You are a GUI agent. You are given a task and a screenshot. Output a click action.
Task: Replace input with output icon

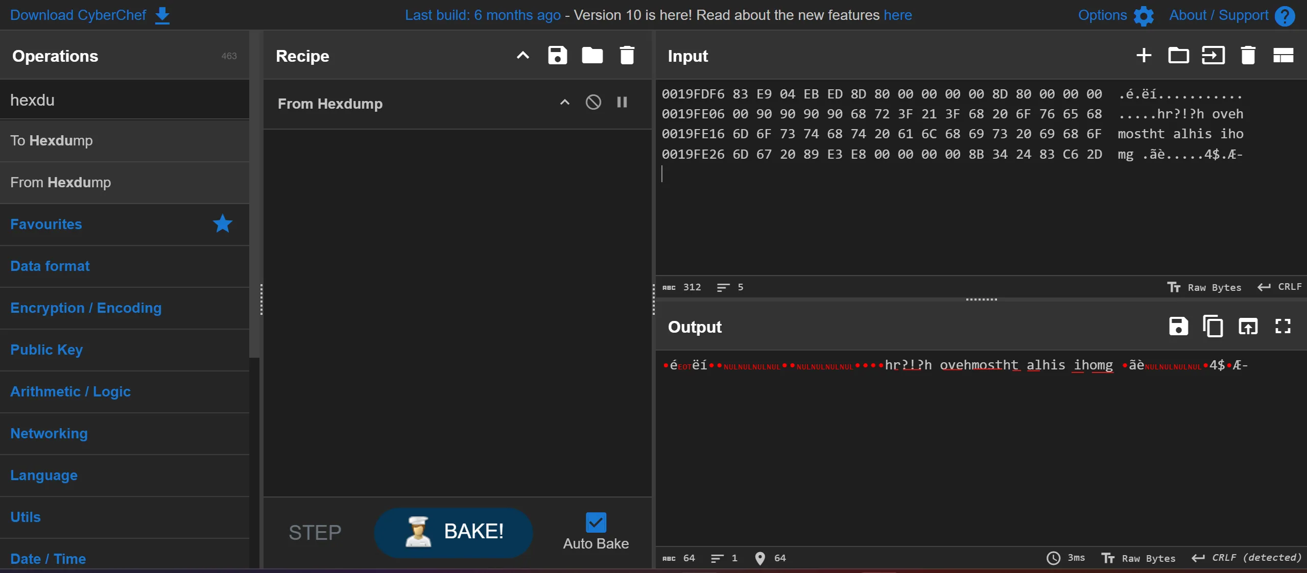coord(1248,326)
